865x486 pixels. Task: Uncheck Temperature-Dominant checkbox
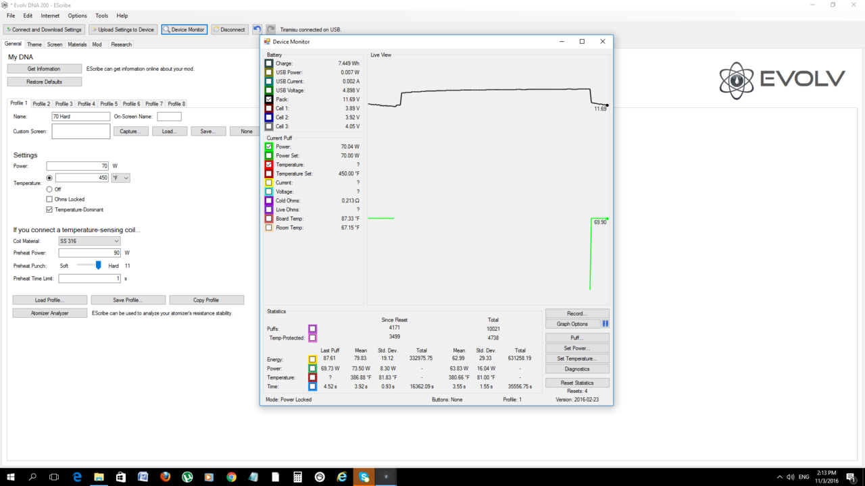click(x=49, y=210)
